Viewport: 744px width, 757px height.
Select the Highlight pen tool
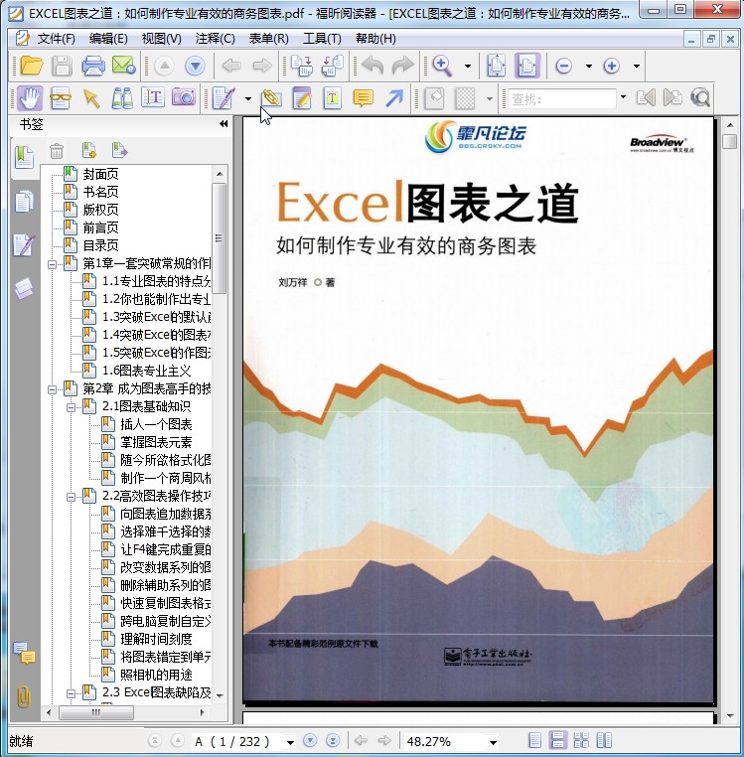click(x=302, y=98)
